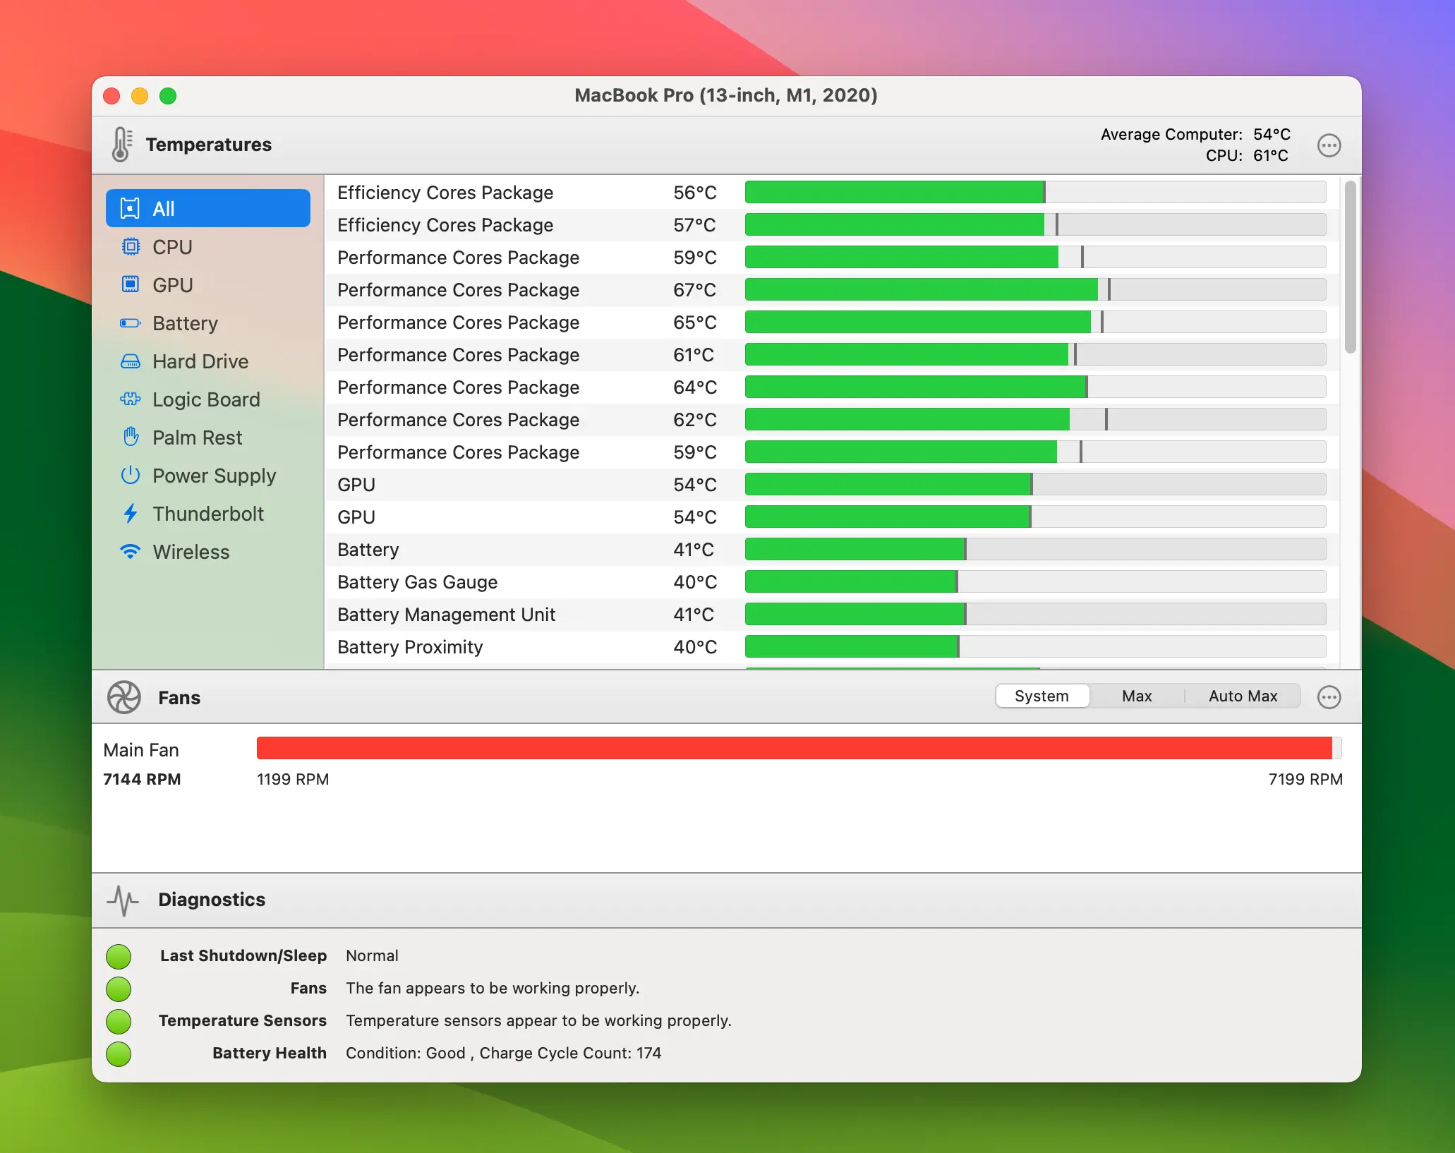Click the Temperatures section heading
This screenshot has height=1153, width=1455.
point(208,145)
